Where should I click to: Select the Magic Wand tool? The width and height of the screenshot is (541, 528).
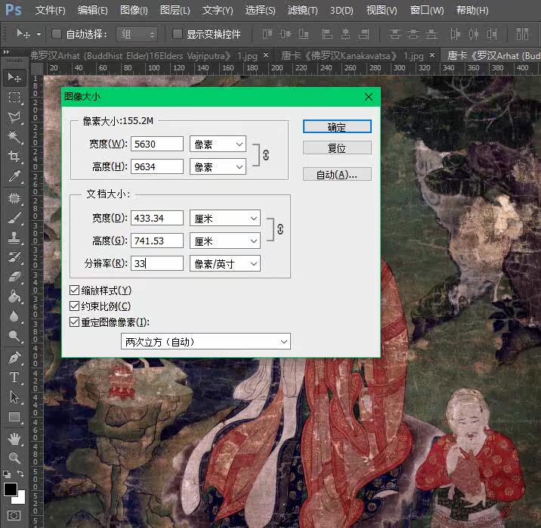pos(14,137)
